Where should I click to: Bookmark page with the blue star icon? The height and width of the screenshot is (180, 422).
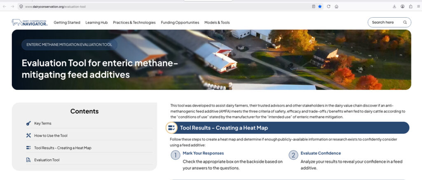coord(320,7)
